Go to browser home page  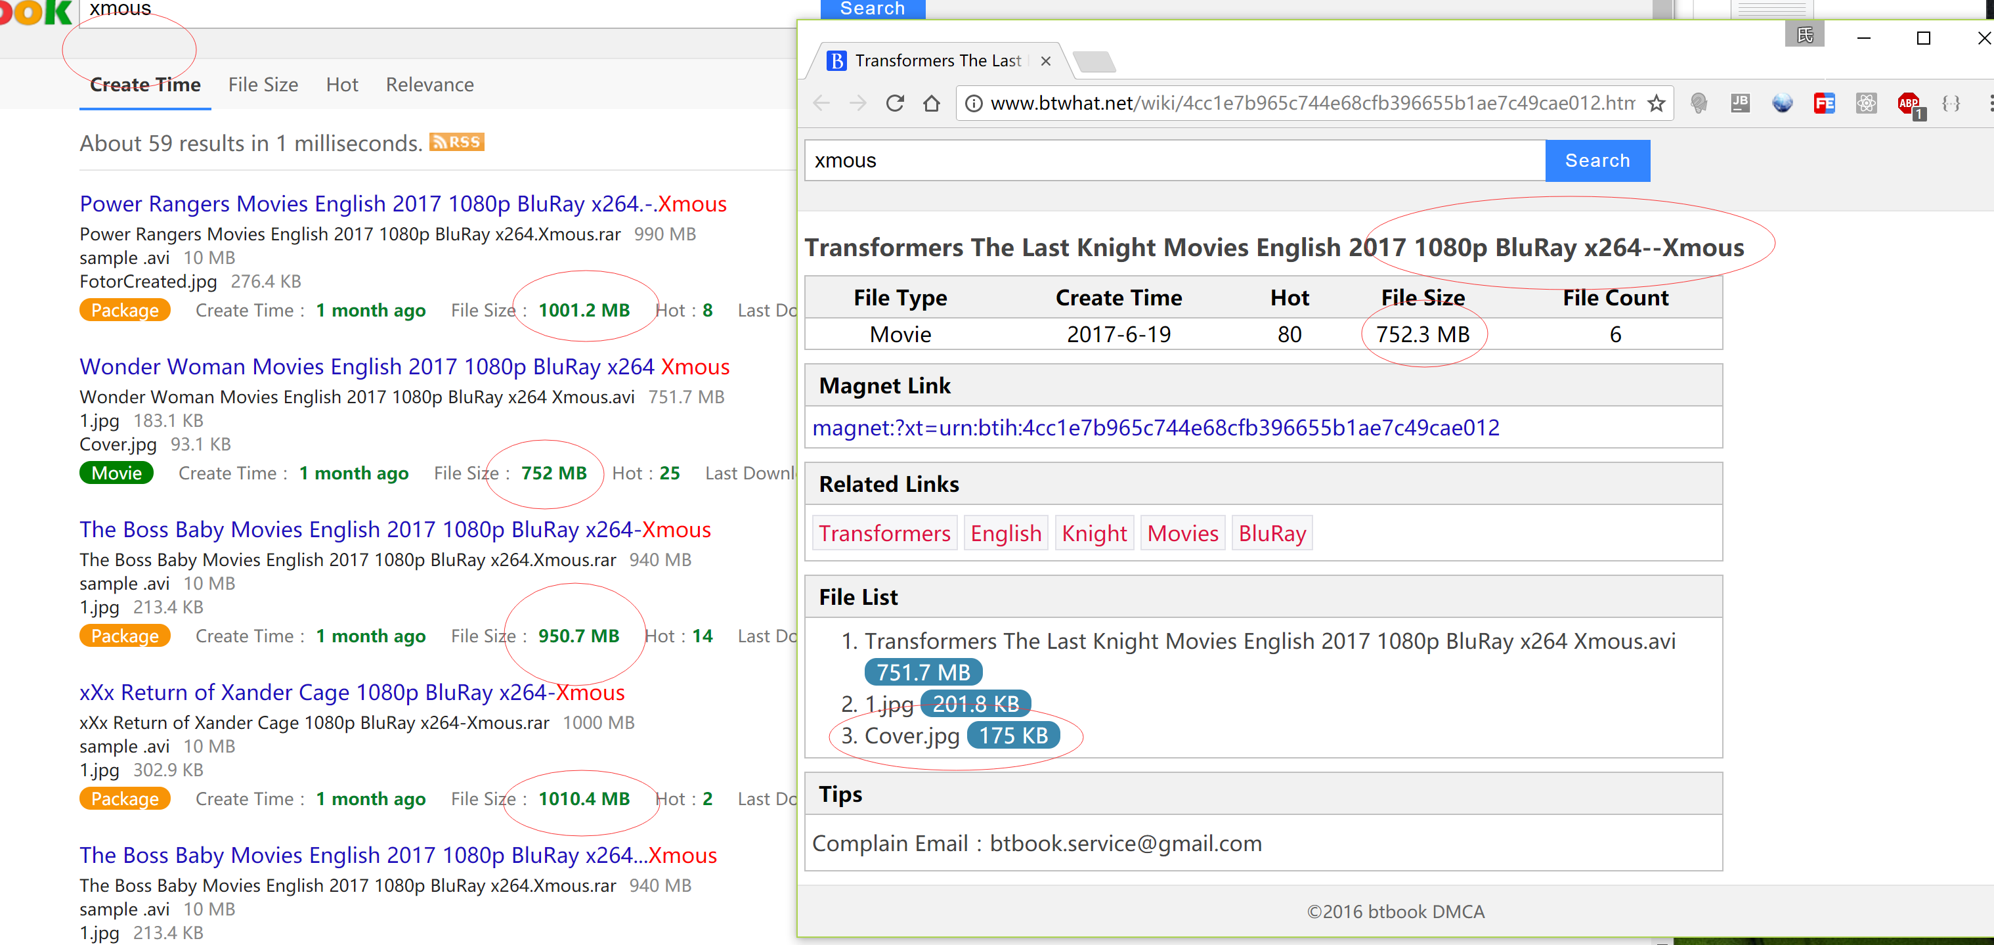(932, 103)
